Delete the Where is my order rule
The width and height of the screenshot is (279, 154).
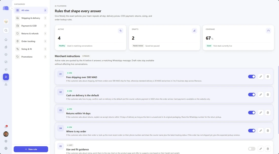pyautogui.click(x=268, y=131)
